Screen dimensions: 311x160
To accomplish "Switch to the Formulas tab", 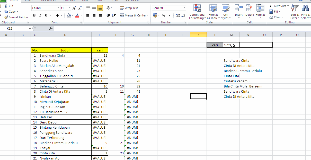I will [x=69, y=1].
